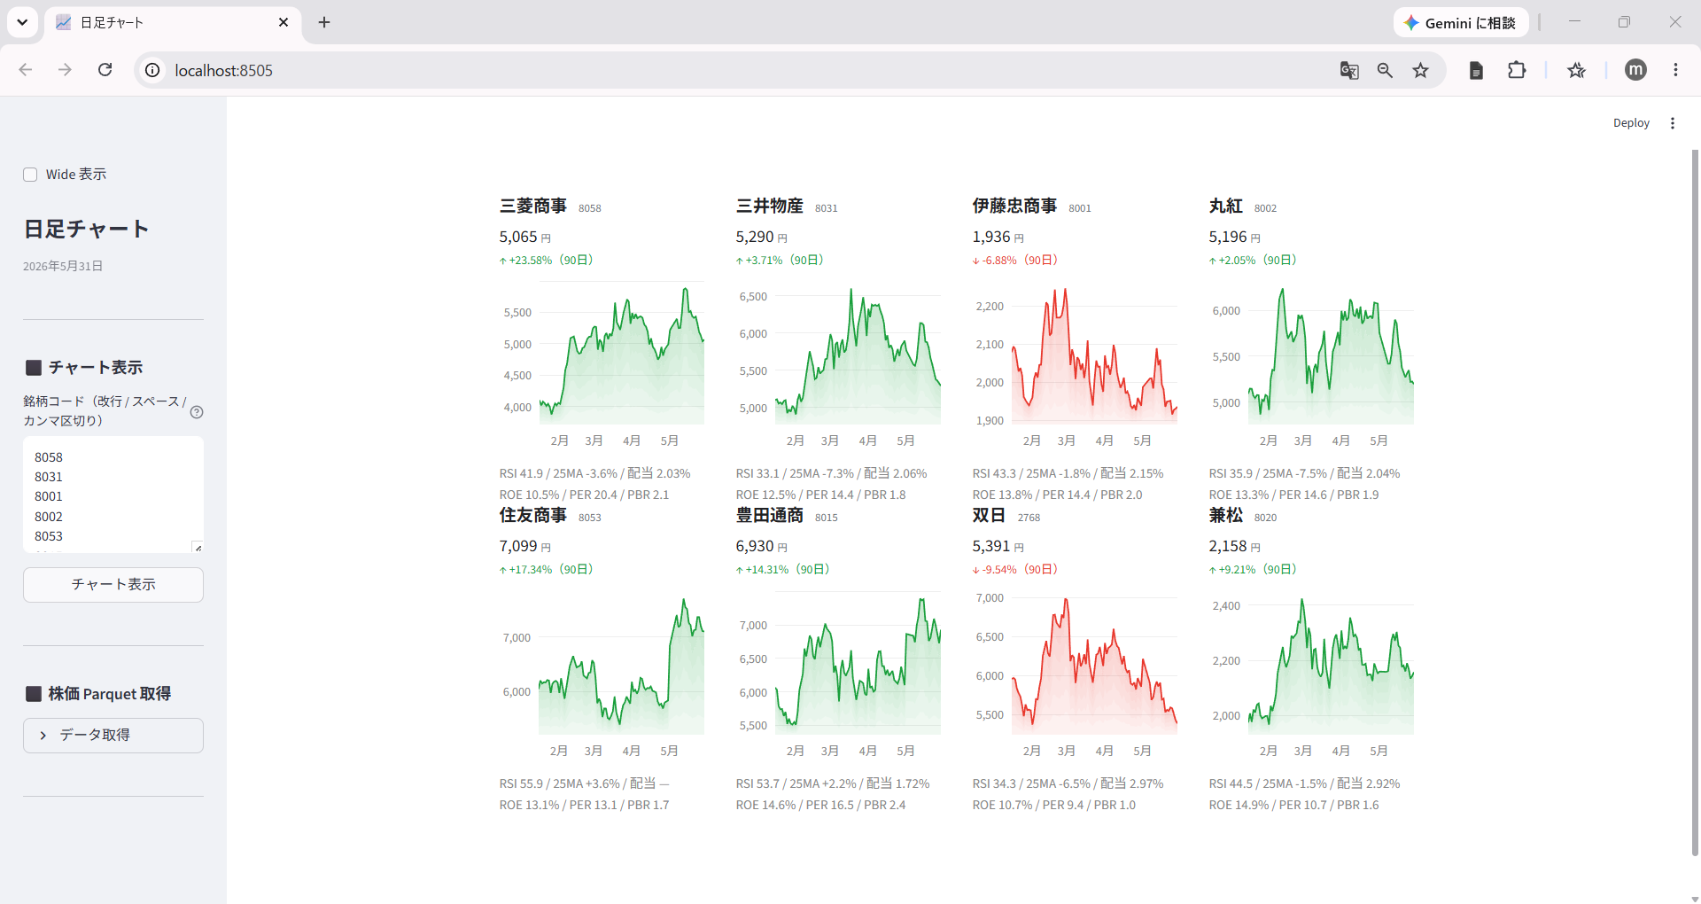1701x904 pixels.
Task: Click the 株価 Parquet 取得 heading
Action: [x=109, y=693]
